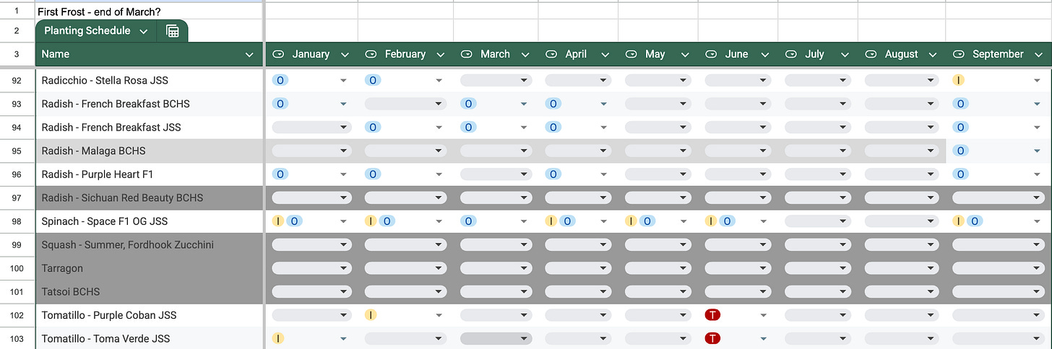The width and height of the screenshot is (1052, 349).
Task: Open the June column header dropdown arrow
Action: (x=764, y=54)
